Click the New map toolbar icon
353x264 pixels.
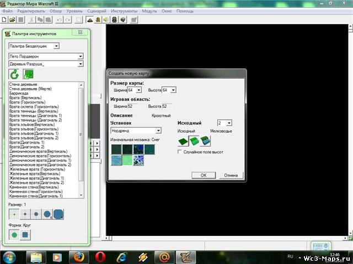point(5,20)
